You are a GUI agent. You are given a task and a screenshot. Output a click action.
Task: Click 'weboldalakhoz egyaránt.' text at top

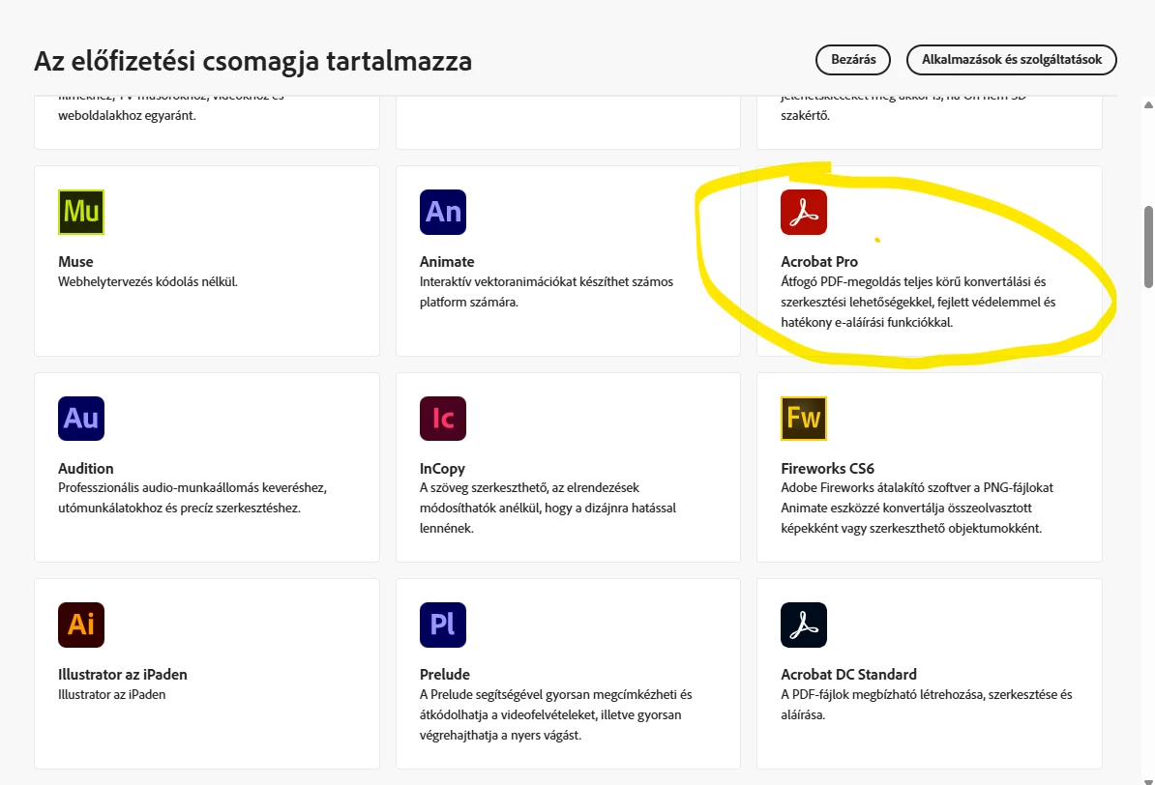(127, 116)
